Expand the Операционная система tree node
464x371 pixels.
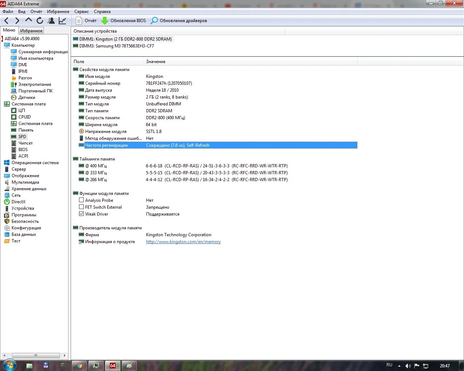(x=35, y=163)
